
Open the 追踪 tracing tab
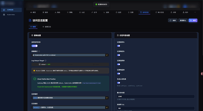click(106, 12)
